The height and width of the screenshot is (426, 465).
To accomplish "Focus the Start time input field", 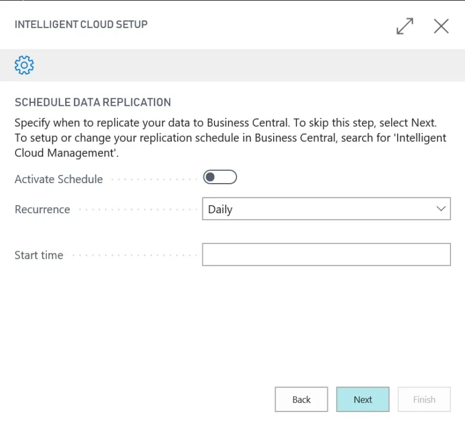I will coord(326,255).
